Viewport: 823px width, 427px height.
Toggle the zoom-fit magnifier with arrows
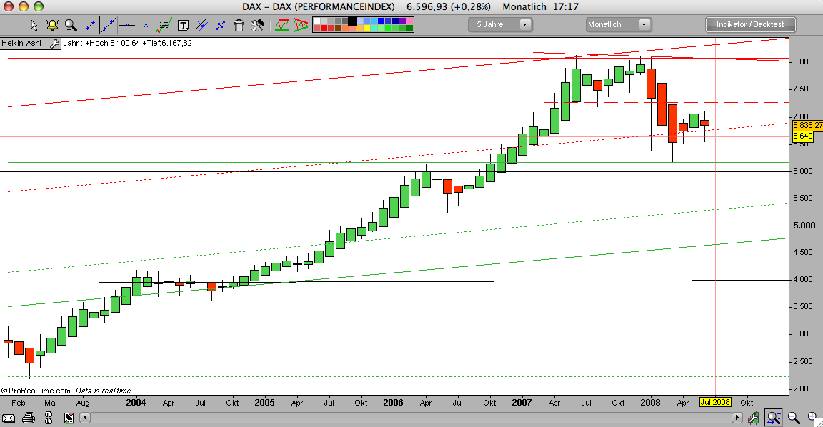click(774, 418)
